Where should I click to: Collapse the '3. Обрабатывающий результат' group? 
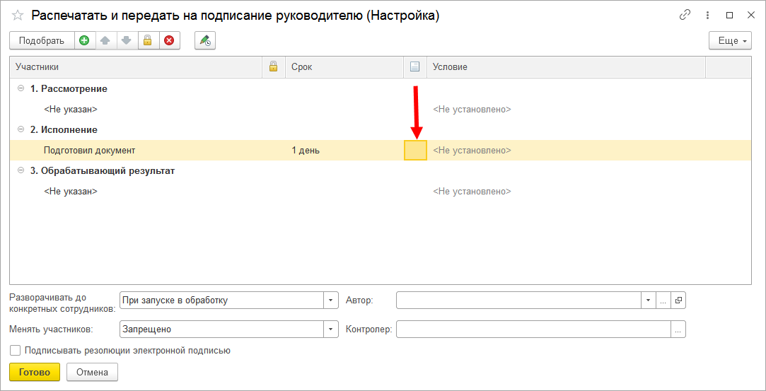coord(21,171)
